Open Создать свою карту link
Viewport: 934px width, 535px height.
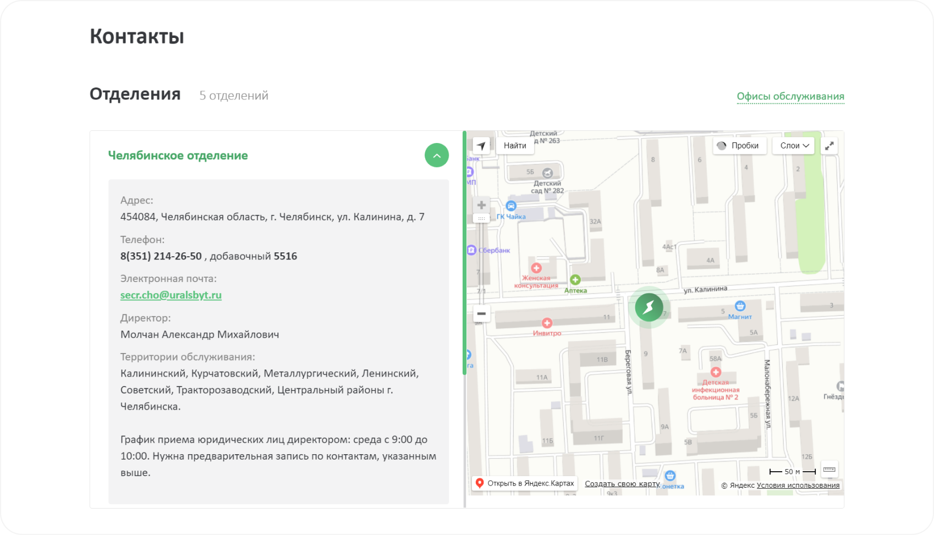[622, 484]
